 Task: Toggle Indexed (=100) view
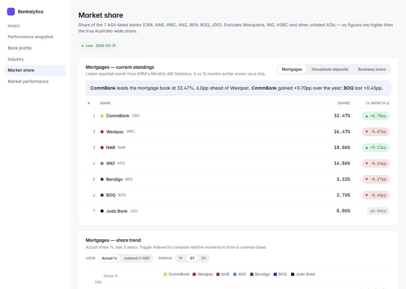pyautogui.click(x=137, y=258)
